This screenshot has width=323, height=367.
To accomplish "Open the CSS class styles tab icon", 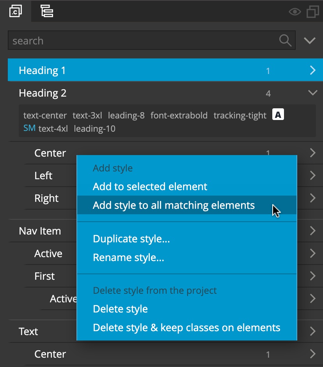I will pyautogui.click(x=16, y=11).
